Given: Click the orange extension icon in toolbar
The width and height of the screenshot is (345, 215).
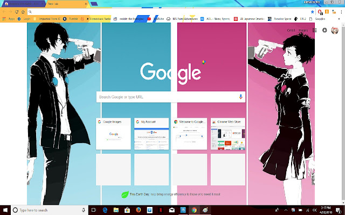Looking at the screenshot, I should [x=327, y=12].
